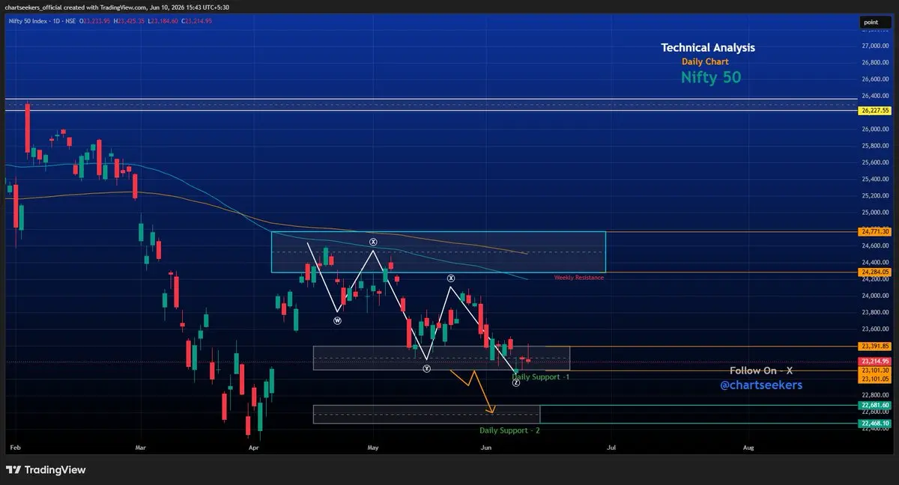This screenshot has width=899, height=485.
Task: Select the circled Y wave label
Action: pos(426,369)
